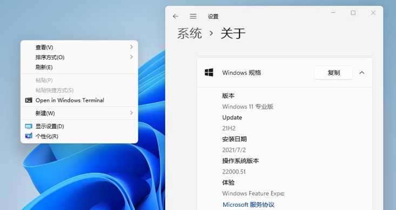Click the 21H2 value

tap(229, 128)
